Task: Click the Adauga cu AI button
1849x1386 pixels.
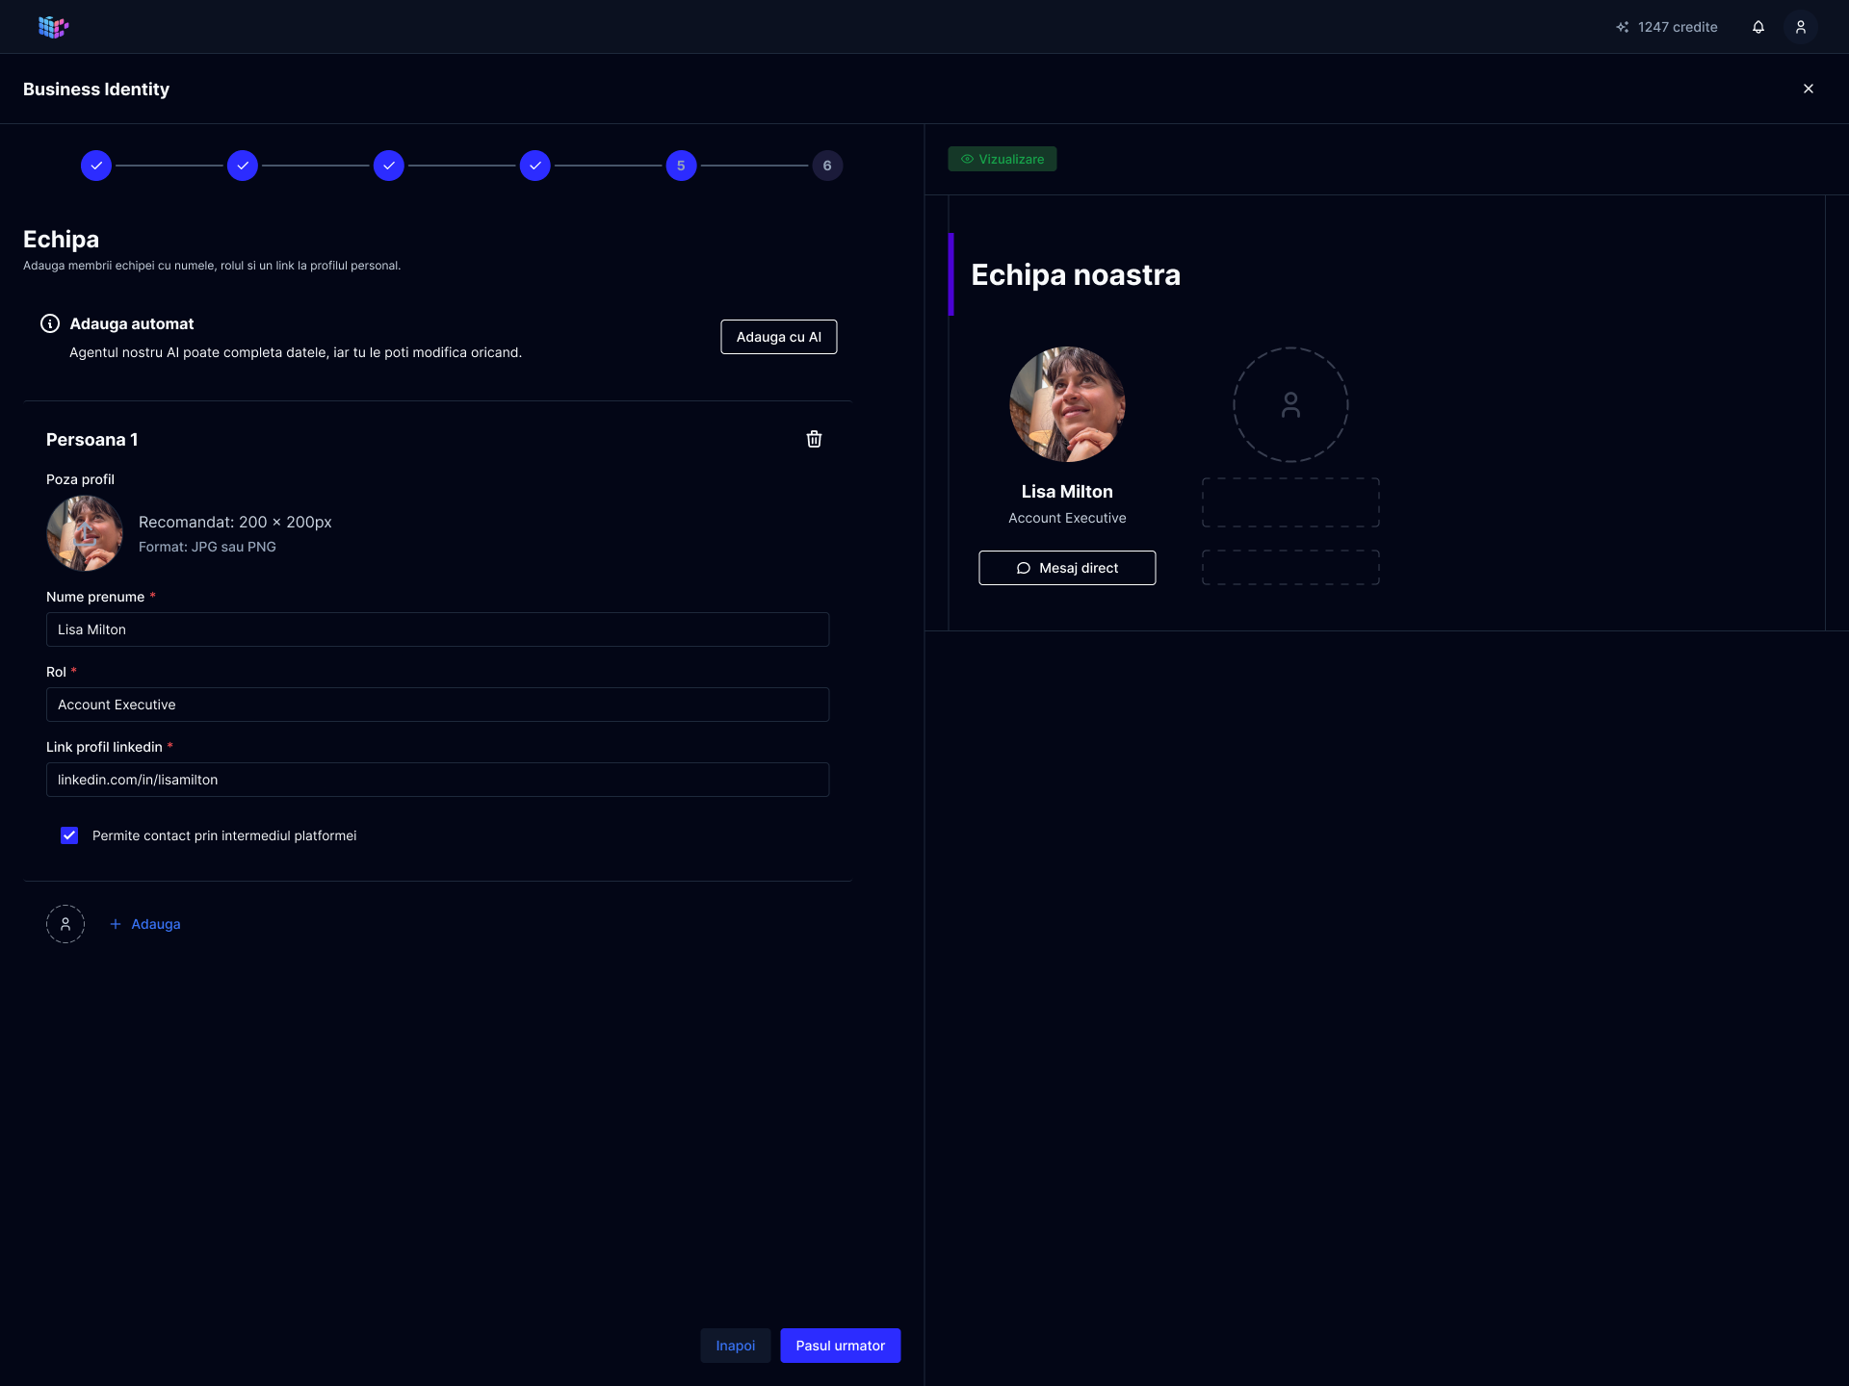Action: 779,337
